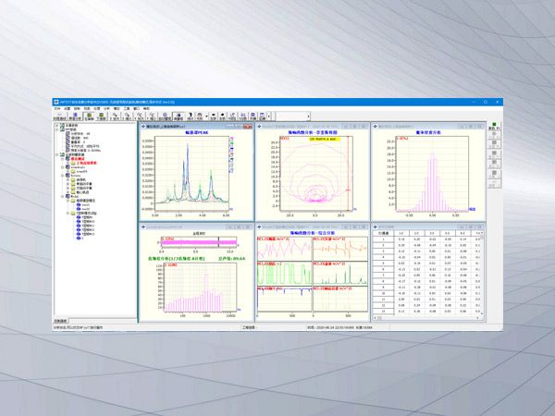This screenshot has width=555, height=416.
Task: Collapse the top root node in project tree
Action: [58, 126]
